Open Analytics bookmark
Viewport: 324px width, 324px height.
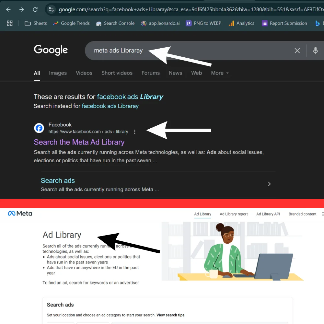(242, 23)
